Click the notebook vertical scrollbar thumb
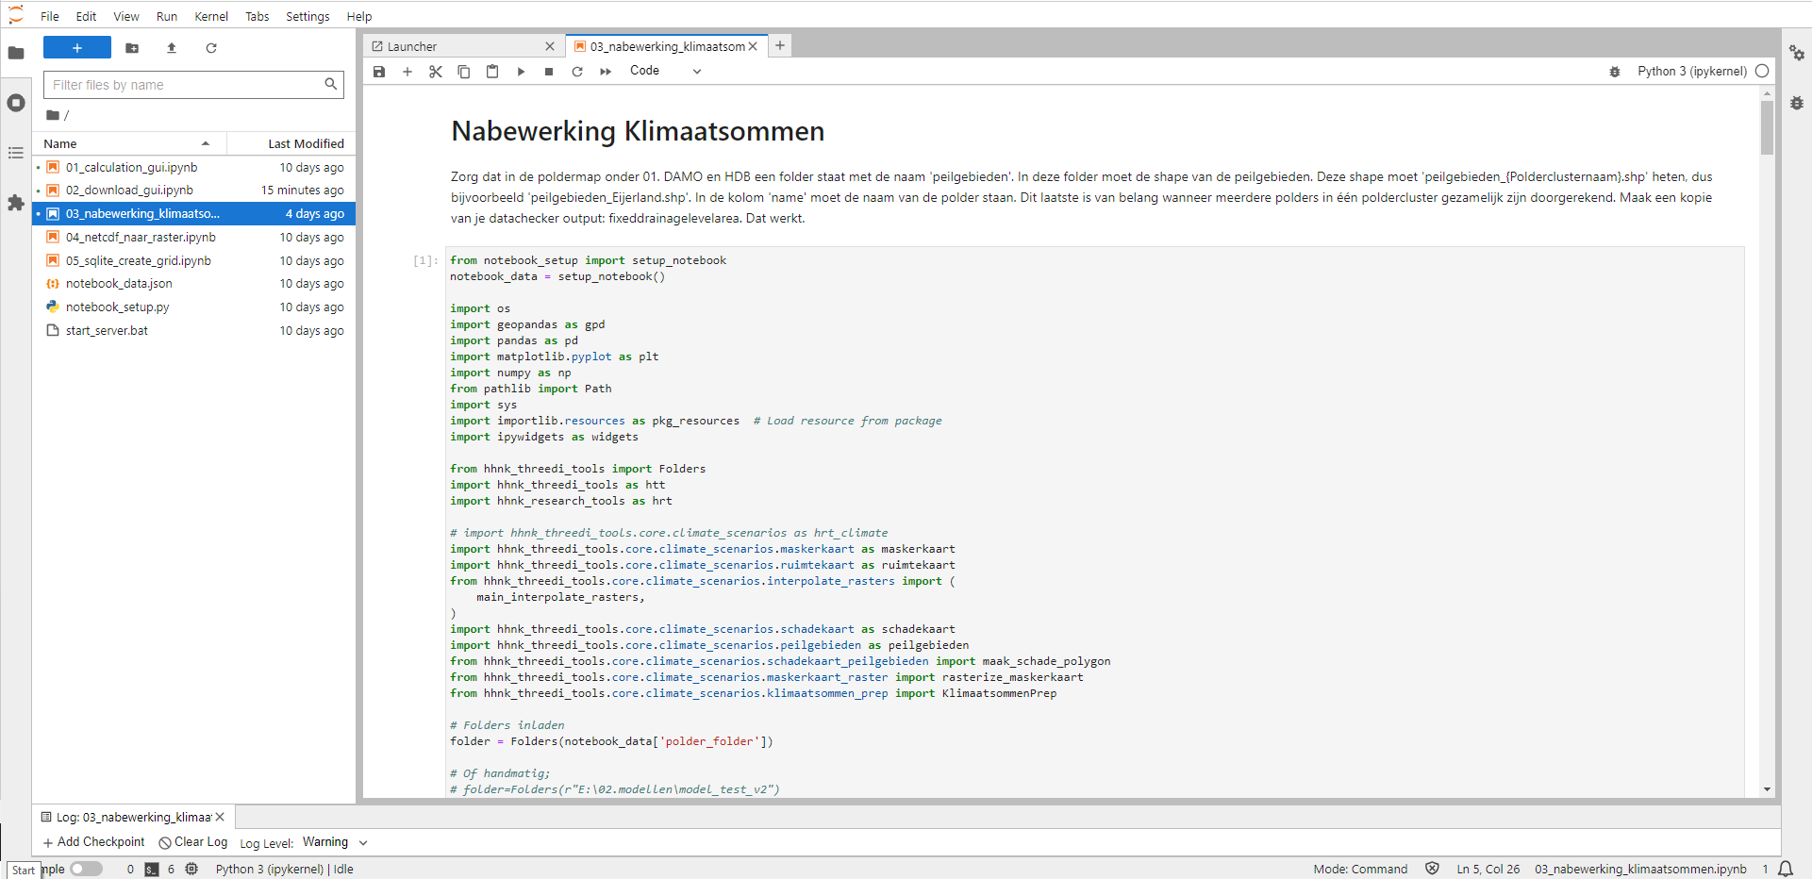 click(1767, 127)
